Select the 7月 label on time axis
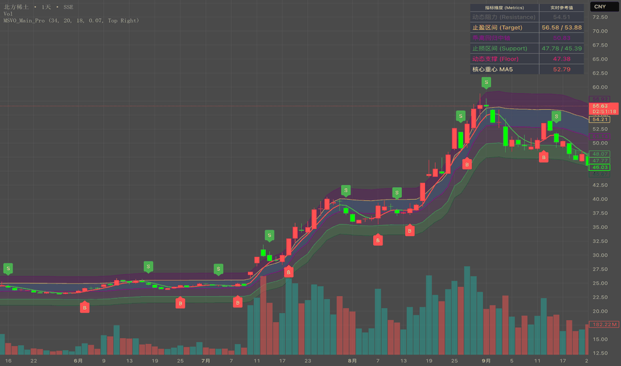The image size is (621, 366). tap(205, 361)
